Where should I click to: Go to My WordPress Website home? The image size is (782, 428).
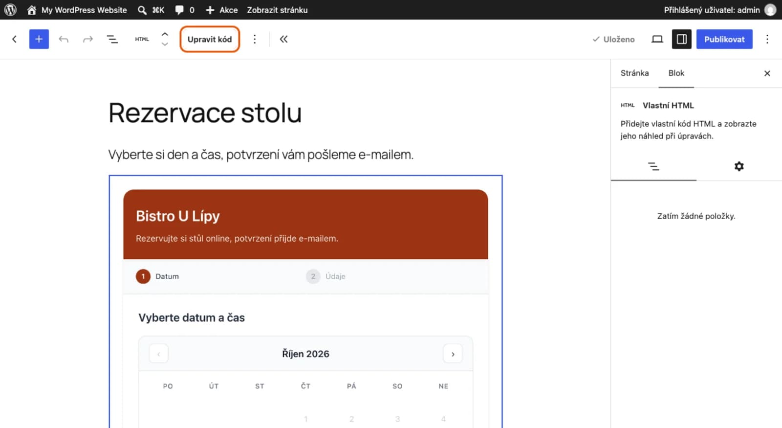pos(77,10)
